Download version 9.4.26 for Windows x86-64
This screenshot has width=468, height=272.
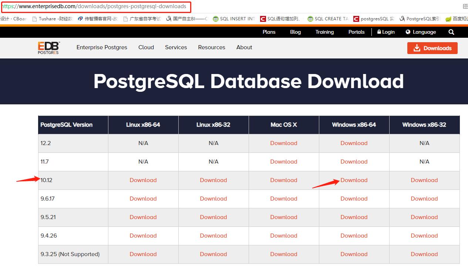coord(354,236)
